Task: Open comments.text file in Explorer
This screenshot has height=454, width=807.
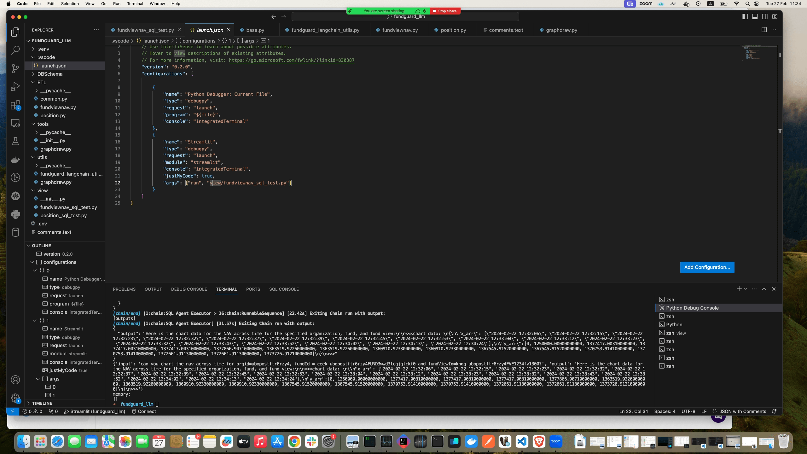Action: click(x=54, y=232)
